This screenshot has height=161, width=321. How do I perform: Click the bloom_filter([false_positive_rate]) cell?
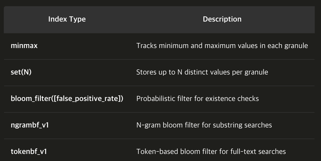[x=67, y=99]
